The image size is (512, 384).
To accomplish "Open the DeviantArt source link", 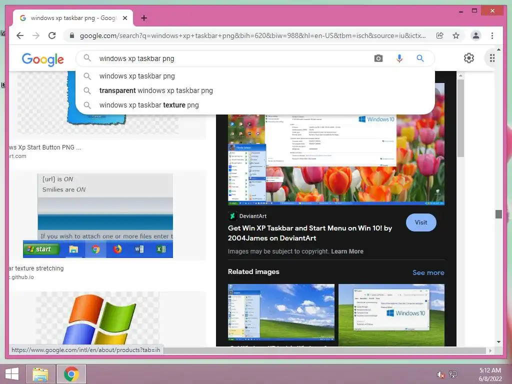I will click(x=247, y=216).
